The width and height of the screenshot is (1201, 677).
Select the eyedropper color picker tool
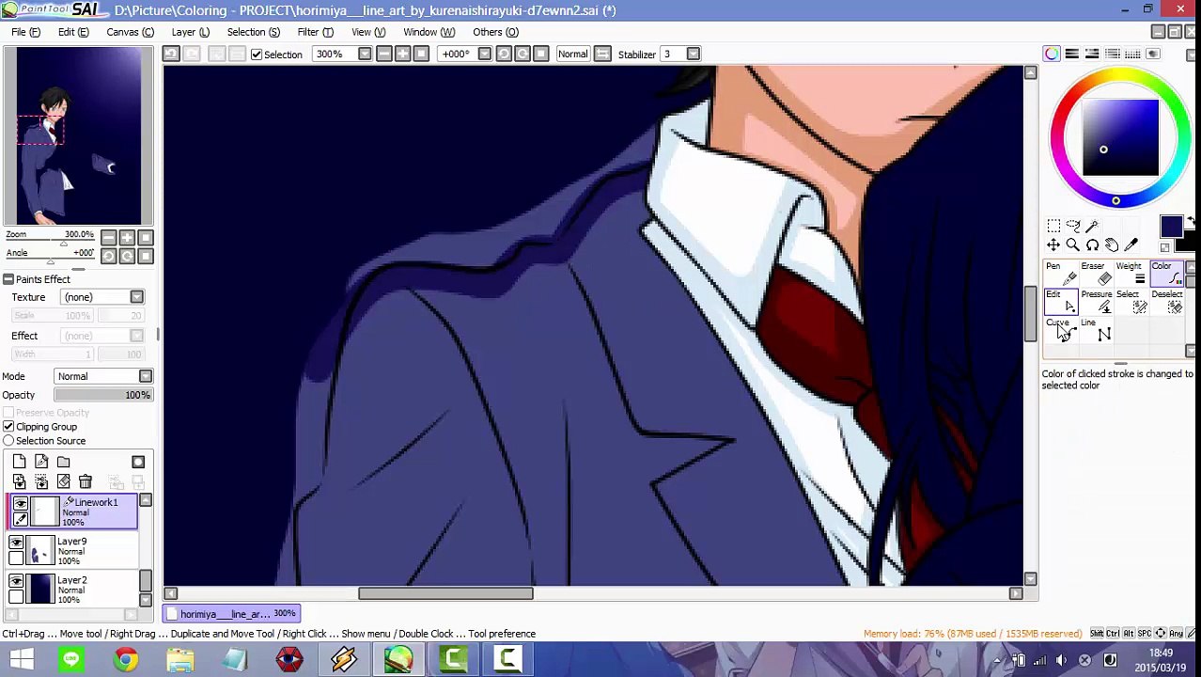(x=1131, y=245)
